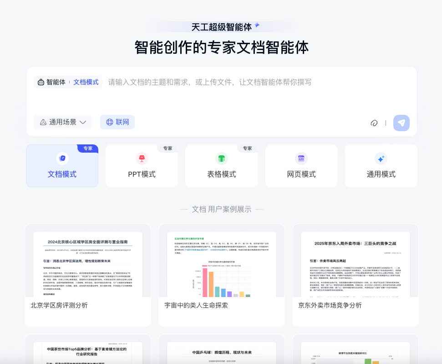Click the PPT模式 presentation icon
Screen dimensions: 442x364
point(142,158)
